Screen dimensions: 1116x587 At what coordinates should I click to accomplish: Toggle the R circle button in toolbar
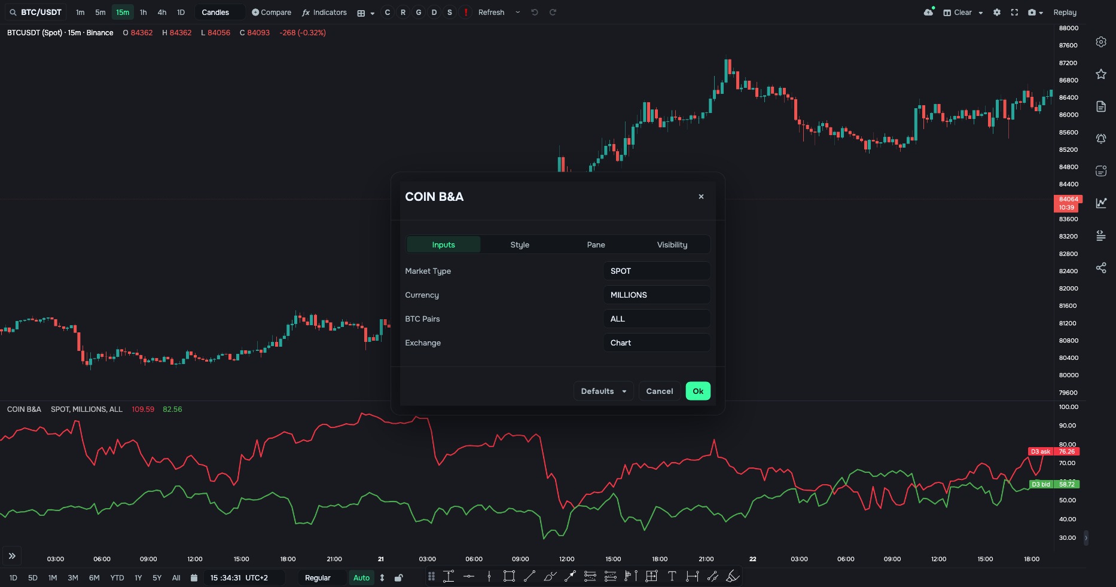403,12
